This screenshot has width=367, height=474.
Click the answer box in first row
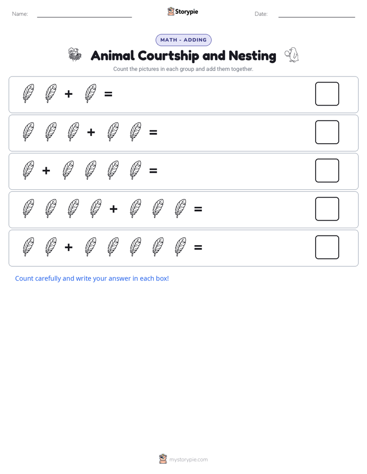pos(327,94)
